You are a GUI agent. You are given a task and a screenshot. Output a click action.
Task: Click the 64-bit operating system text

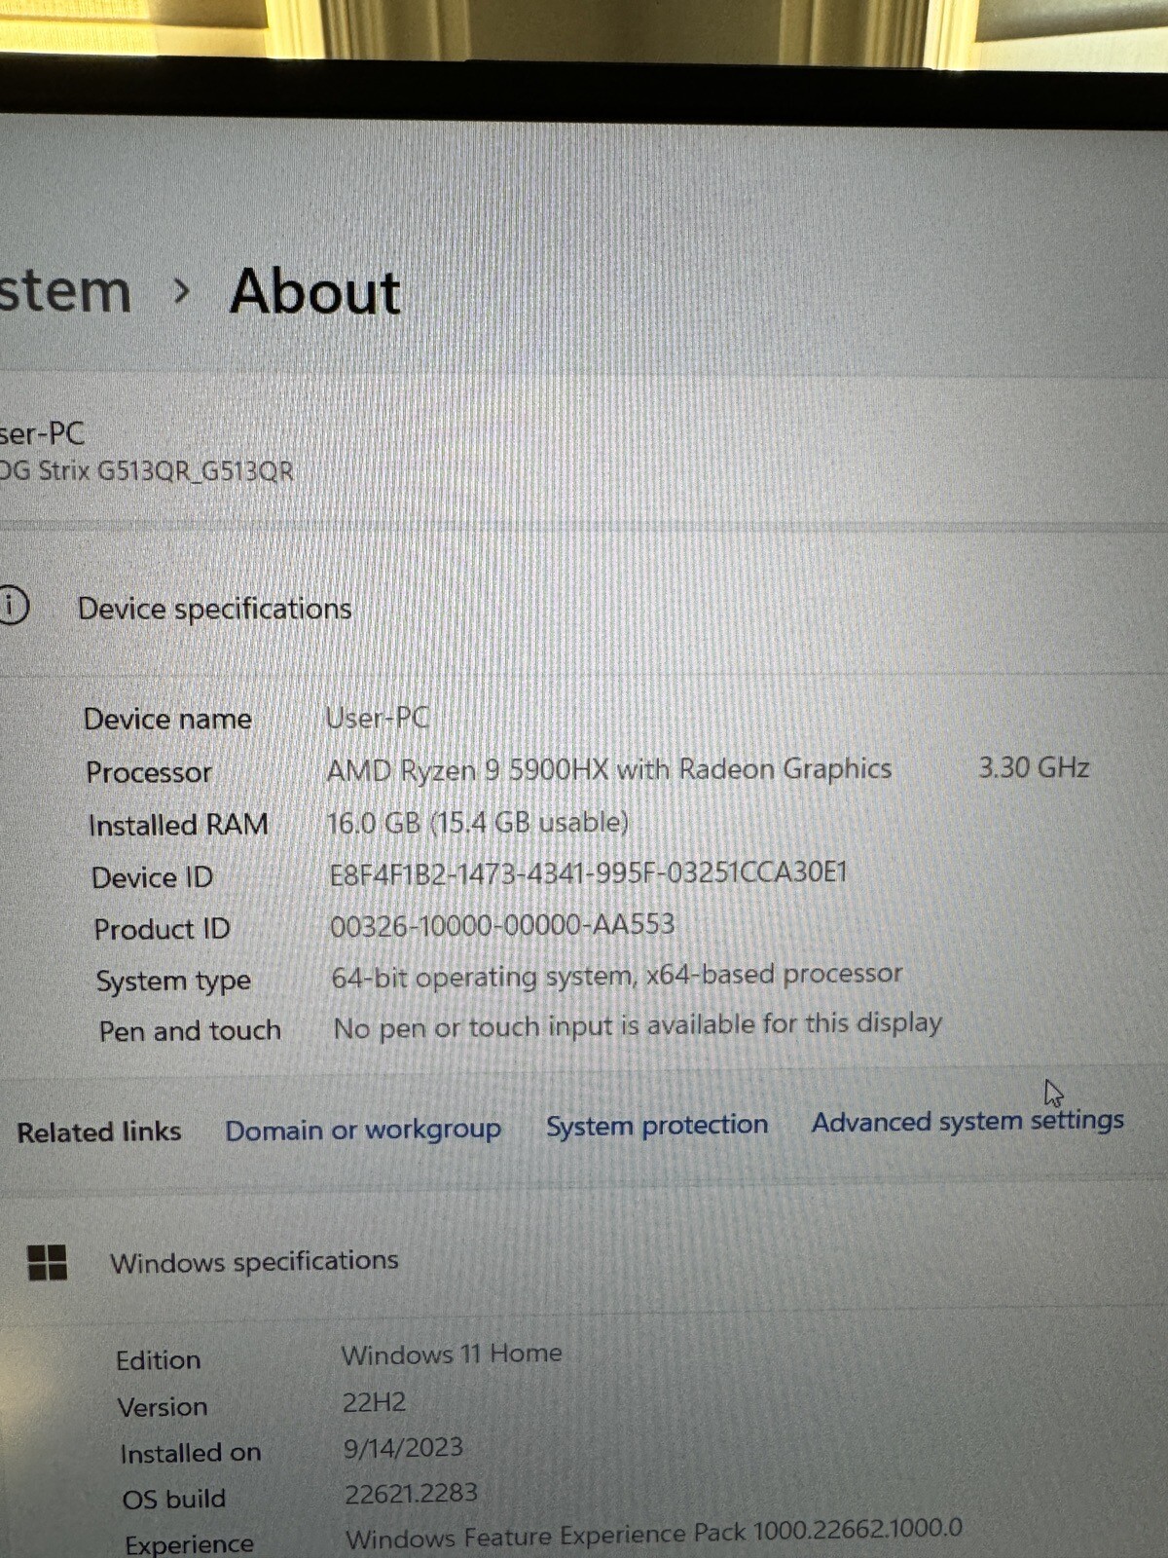coord(617,976)
